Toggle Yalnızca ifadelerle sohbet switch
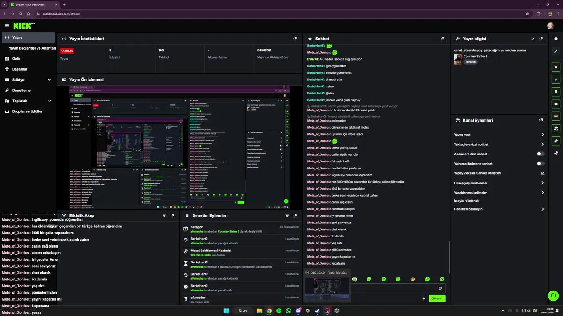Image resolution: width=563 pixels, height=316 pixels. 541,164
